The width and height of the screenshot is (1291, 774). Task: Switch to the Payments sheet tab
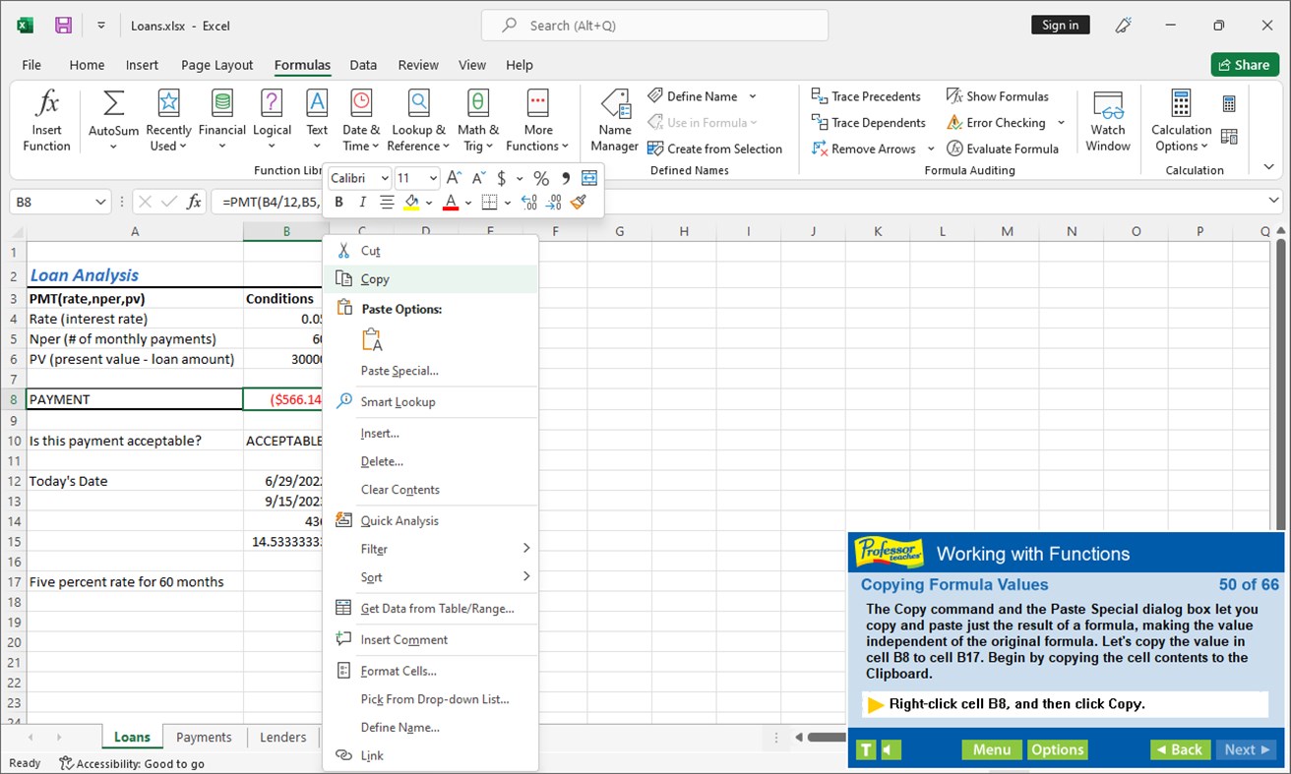tap(204, 736)
